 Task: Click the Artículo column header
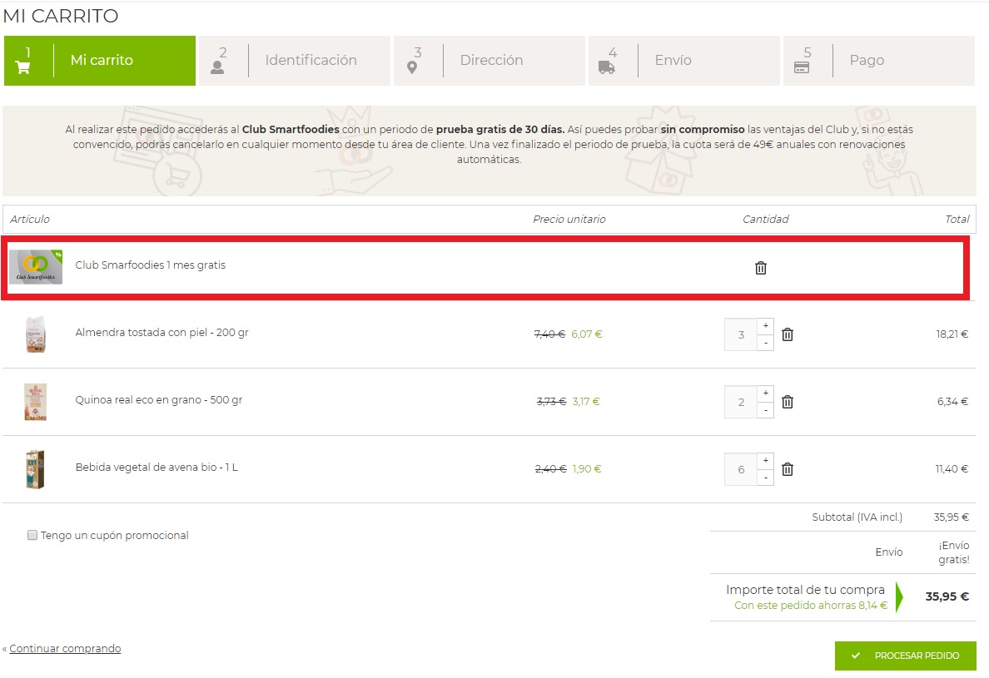[x=30, y=219]
